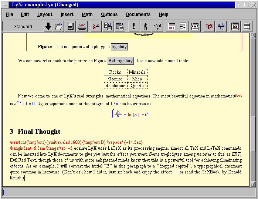Click the change depth icon
Image resolution: width=258 pixels, height=199 pixels.
pyautogui.click(x=195, y=26)
